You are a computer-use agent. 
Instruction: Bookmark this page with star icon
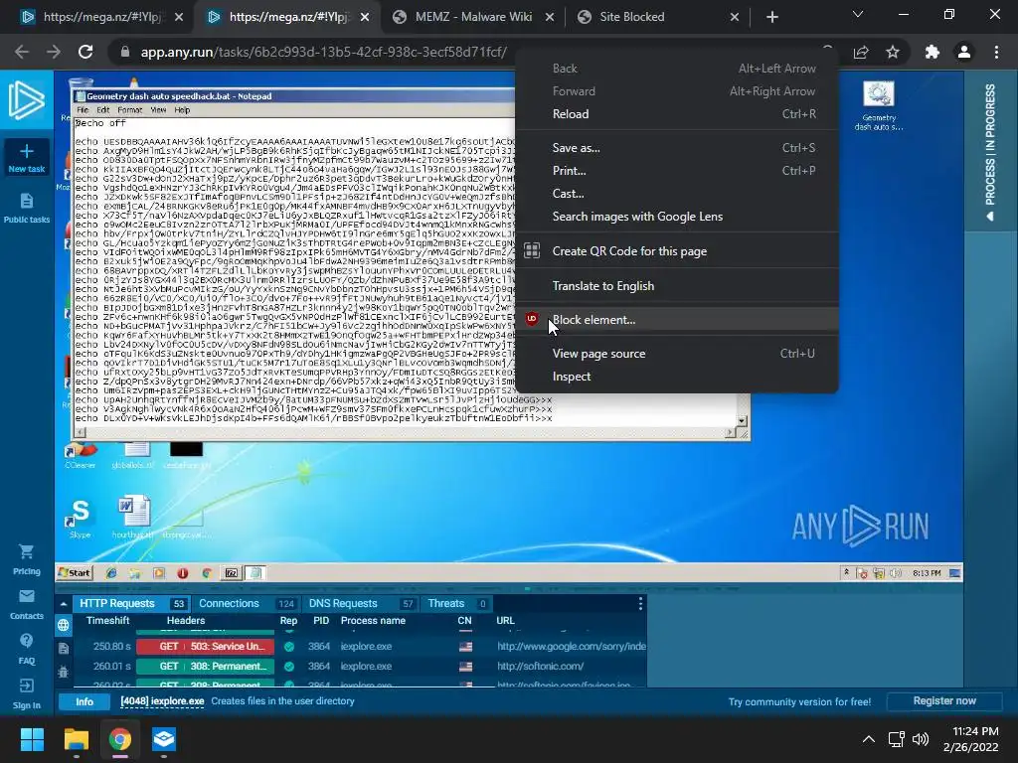[x=893, y=52]
